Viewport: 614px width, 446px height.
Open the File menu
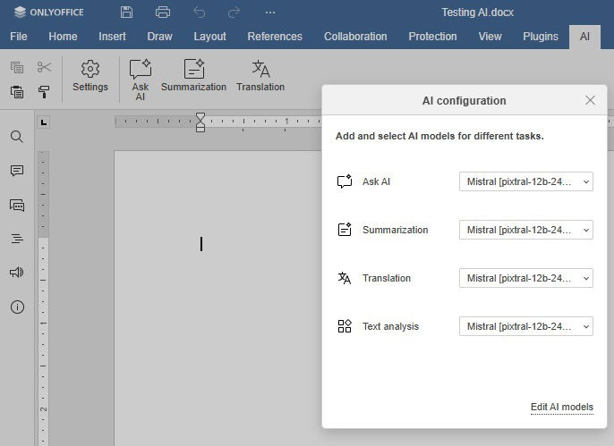click(x=19, y=37)
